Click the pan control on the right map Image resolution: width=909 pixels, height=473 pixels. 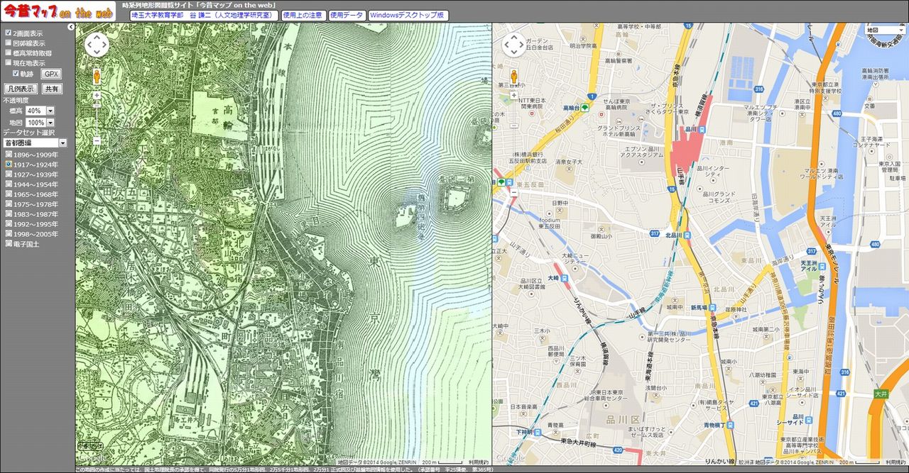click(513, 45)
